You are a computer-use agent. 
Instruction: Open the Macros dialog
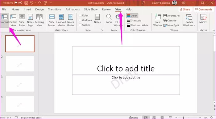click(x=203, y=19)
